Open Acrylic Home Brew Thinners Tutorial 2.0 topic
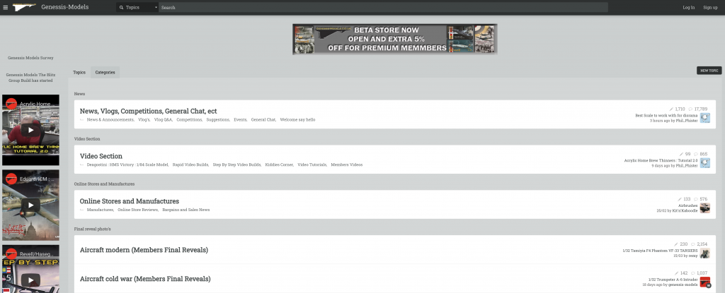This screenshot has width=725, height=293. point(661,160)
